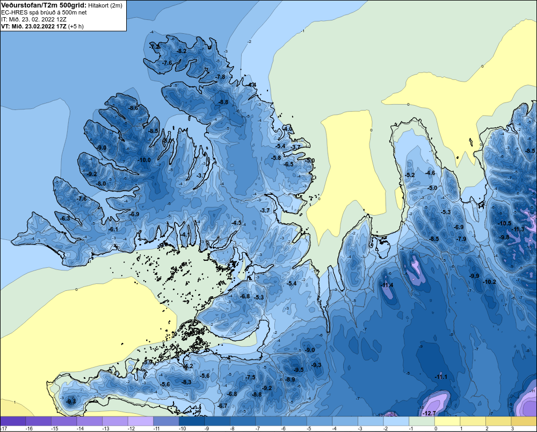Click the legend swatch between -7 and -6

pyautogui.click(x=268, y=421)
